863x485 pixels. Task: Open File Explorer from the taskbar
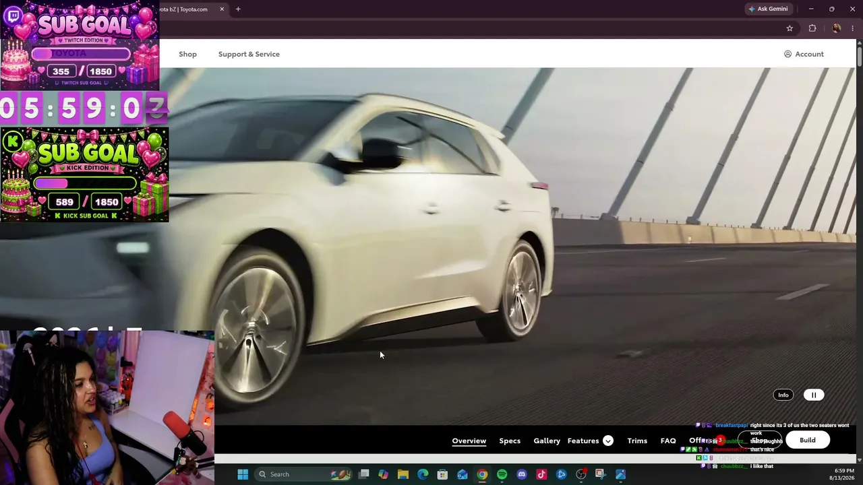(403, 474)
